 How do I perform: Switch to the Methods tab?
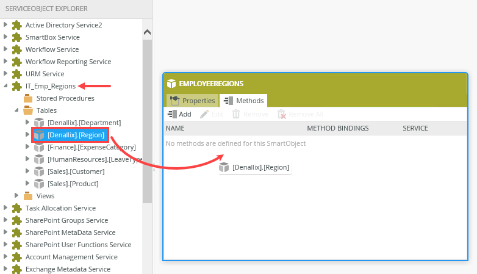(243, 101)
